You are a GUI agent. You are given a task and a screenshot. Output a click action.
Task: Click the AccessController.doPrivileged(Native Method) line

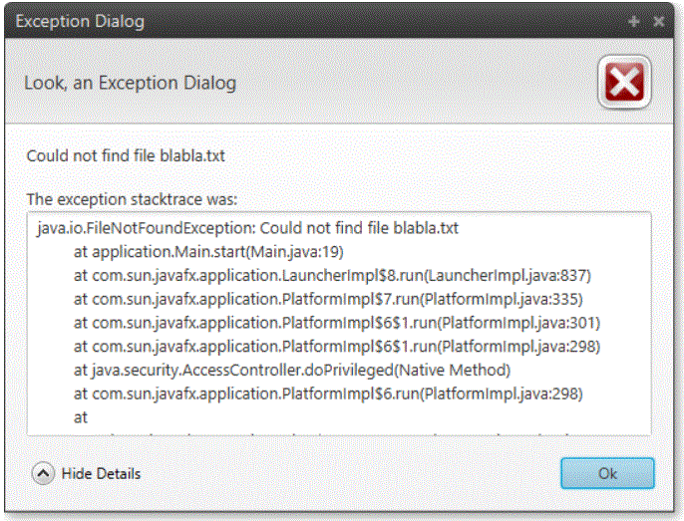pyautogui.click(x=291, y=371)
